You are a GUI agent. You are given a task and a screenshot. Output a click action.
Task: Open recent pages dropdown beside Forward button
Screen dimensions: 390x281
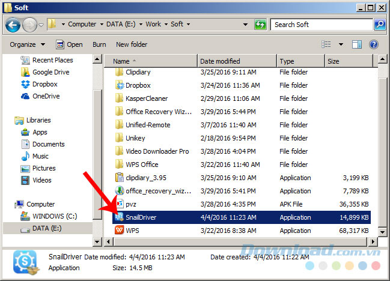pyautogui.click(x=41, y=25)
